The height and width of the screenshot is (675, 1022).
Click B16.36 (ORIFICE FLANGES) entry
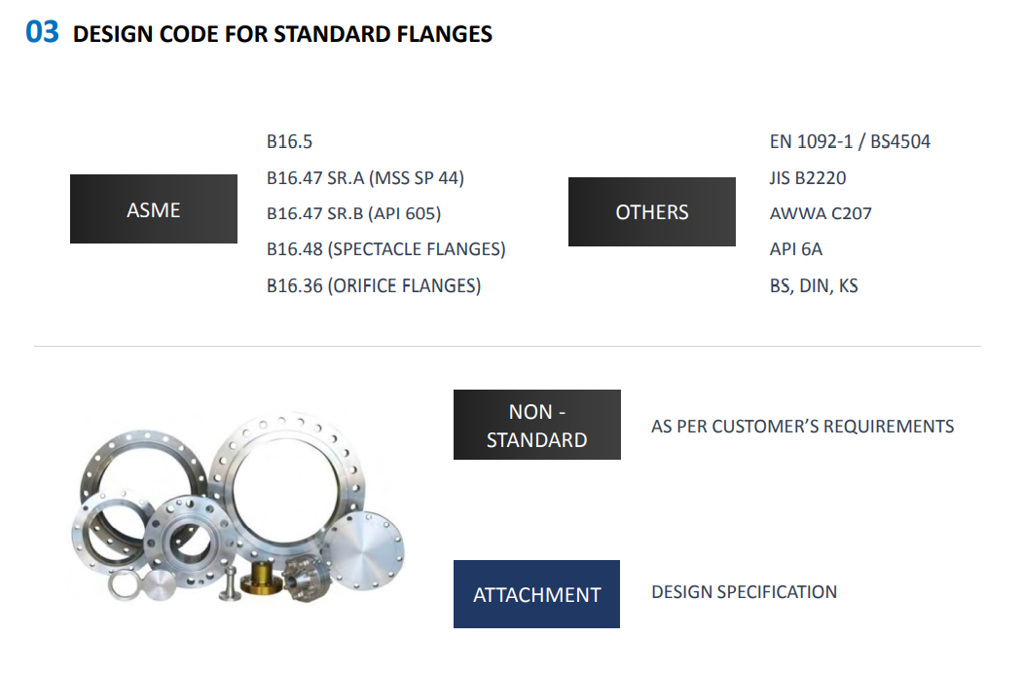click(374, 285)
